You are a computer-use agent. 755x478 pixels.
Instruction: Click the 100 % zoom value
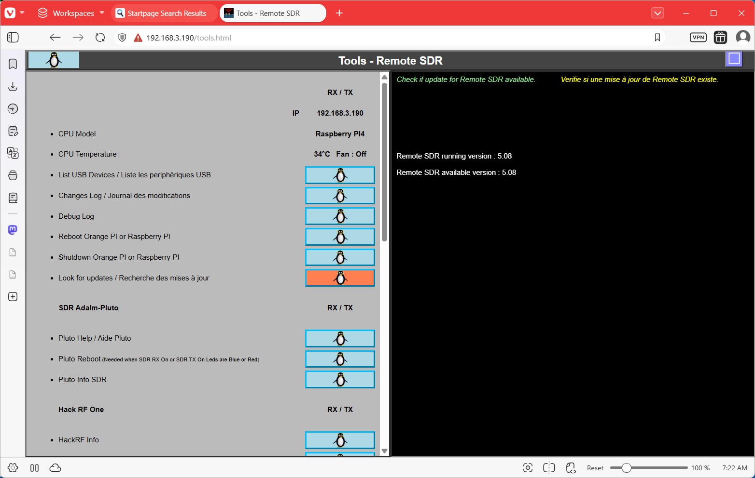(x=700, y=468)
